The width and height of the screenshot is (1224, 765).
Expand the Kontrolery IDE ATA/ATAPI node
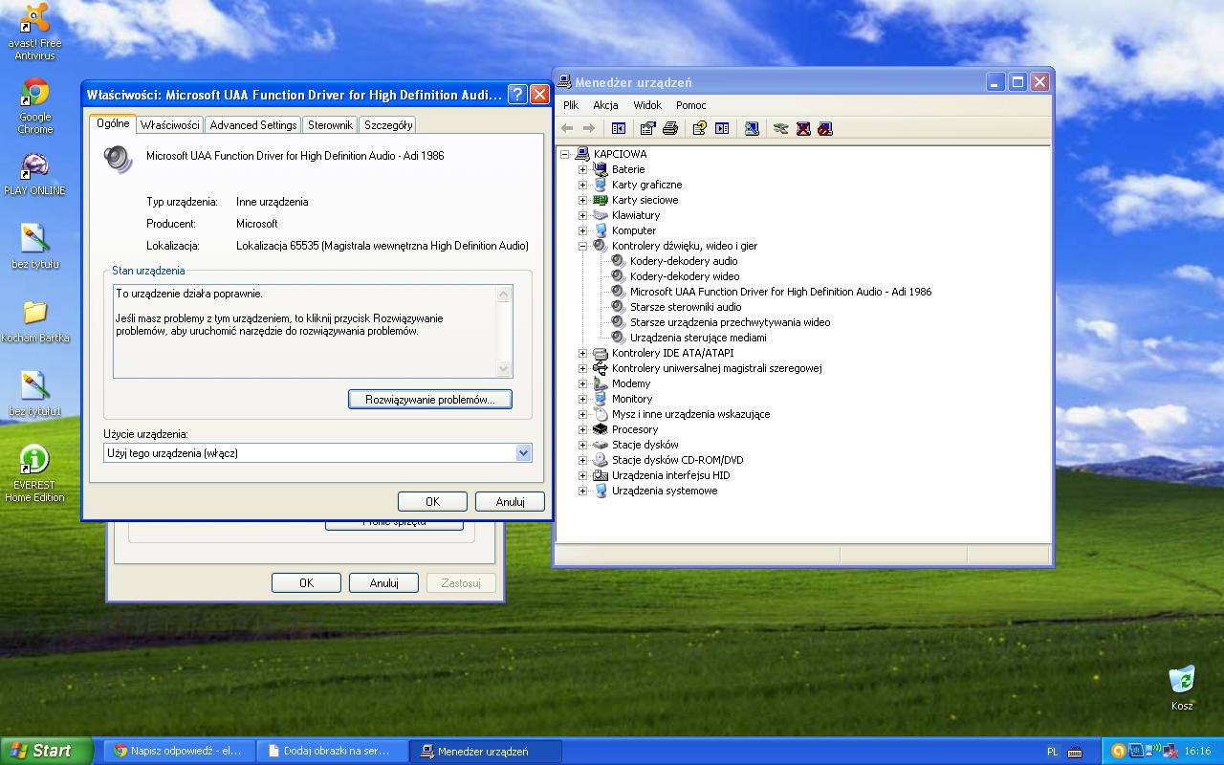[582, 353]
